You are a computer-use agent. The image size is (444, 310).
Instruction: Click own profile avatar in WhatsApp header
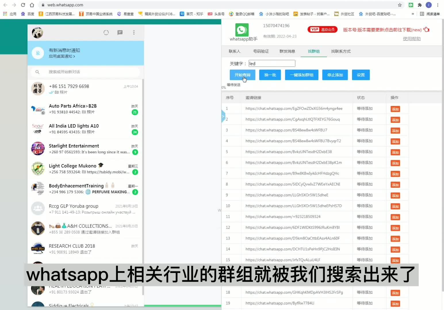tap(37, 33)
